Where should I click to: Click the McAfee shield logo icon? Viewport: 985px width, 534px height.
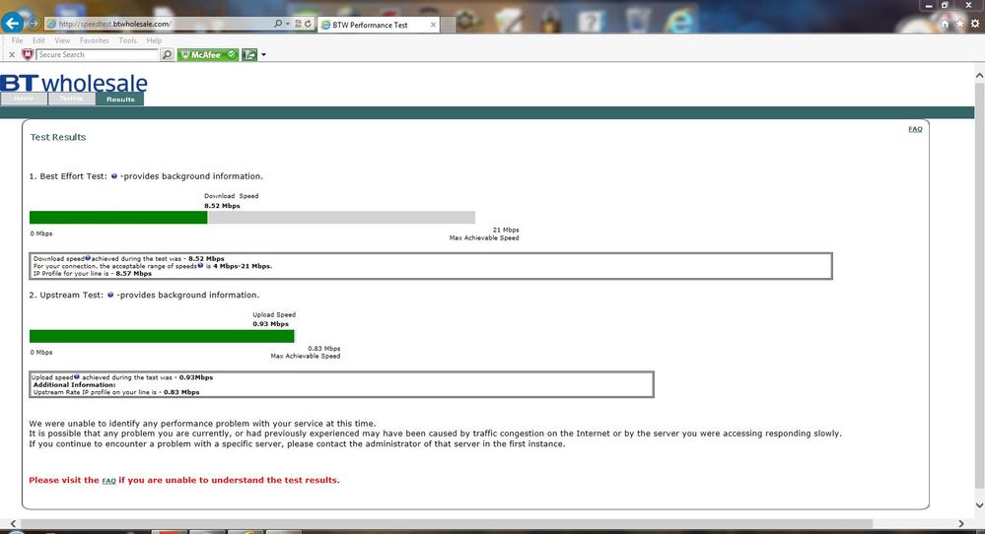tap(28, 54)
